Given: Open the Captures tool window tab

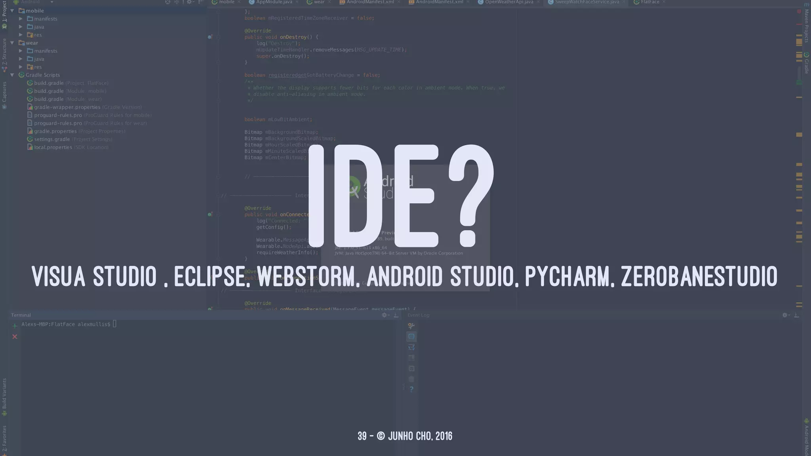Looking at the screenshot, I should pyautogui.click(x=4, y=95).
